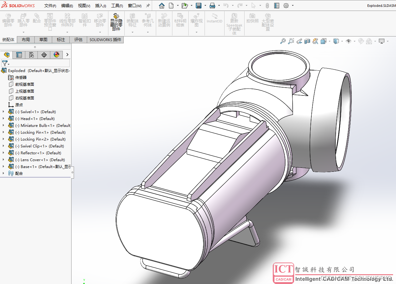
Task: Expand the Locking Pin<2> node
Action: [3, 139]
